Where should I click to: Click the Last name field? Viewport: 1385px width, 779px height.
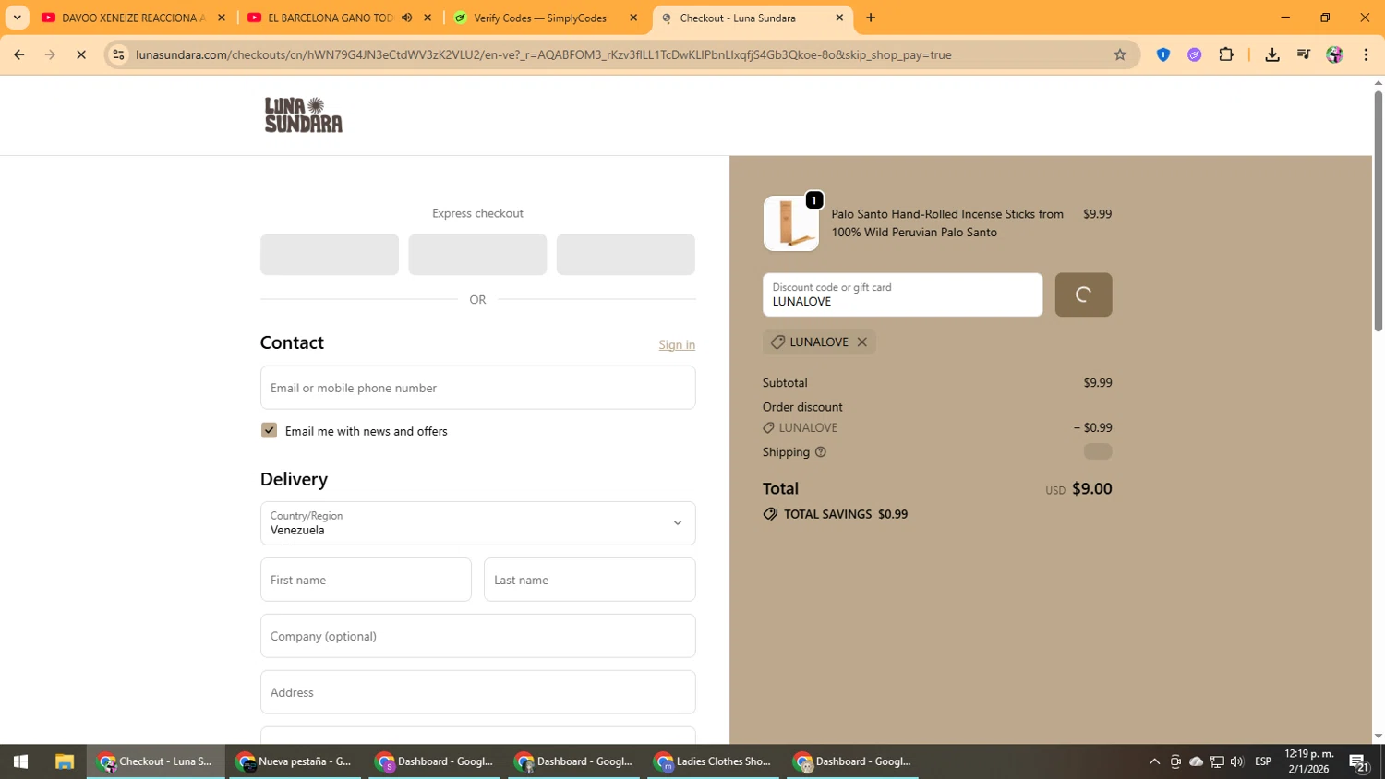589,580
